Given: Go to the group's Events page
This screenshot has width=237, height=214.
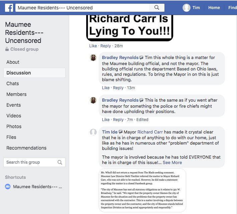Looking at the screenshot, I should (14, 105).
